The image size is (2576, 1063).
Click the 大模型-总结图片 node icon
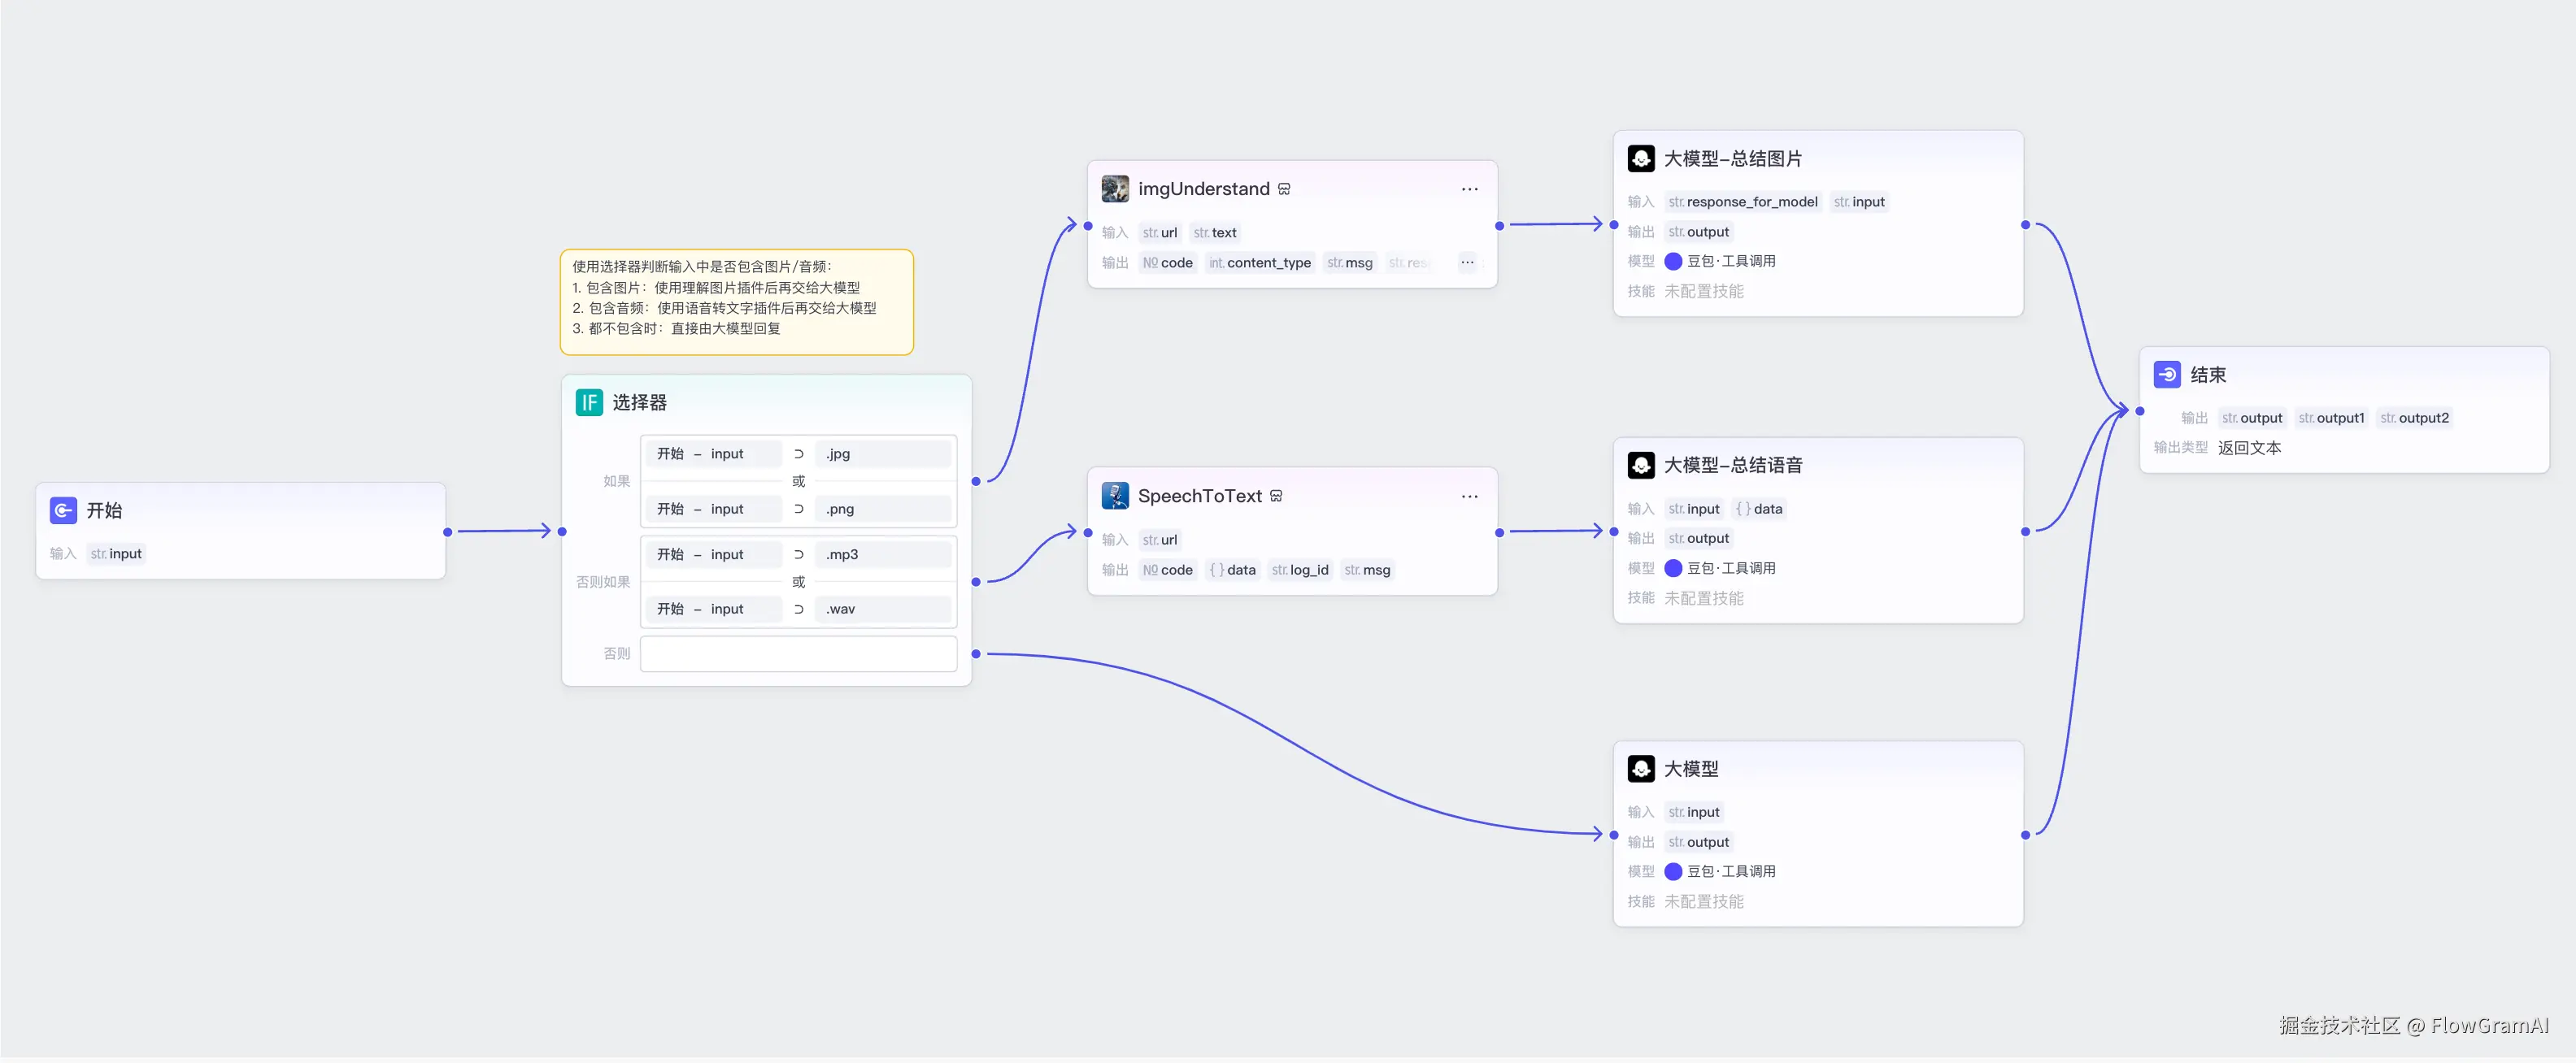click(1641, 158)
